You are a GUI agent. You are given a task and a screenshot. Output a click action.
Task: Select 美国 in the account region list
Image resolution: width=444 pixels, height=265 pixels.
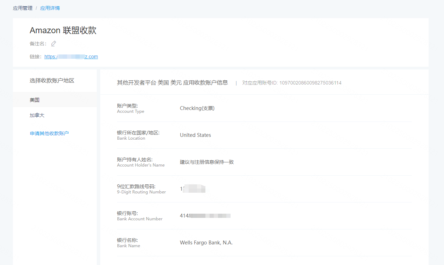[x=35, y=100]
